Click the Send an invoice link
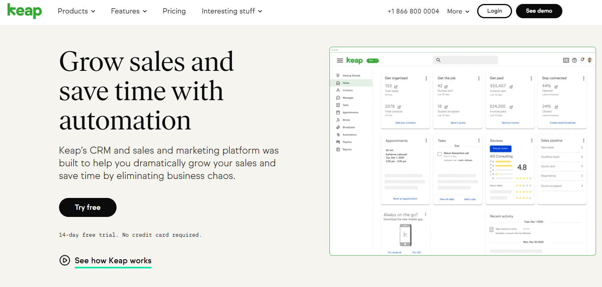This screenshot has width=602, height=287. tap(510, 123)
